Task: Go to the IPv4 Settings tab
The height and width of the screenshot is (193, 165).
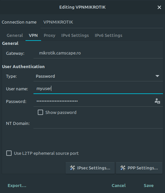Action: pos(75,36)
